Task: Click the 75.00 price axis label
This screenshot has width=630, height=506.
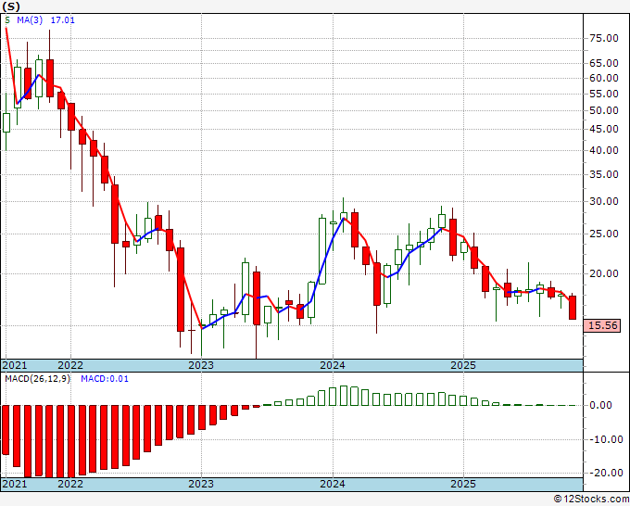Action: click(603, 39)
